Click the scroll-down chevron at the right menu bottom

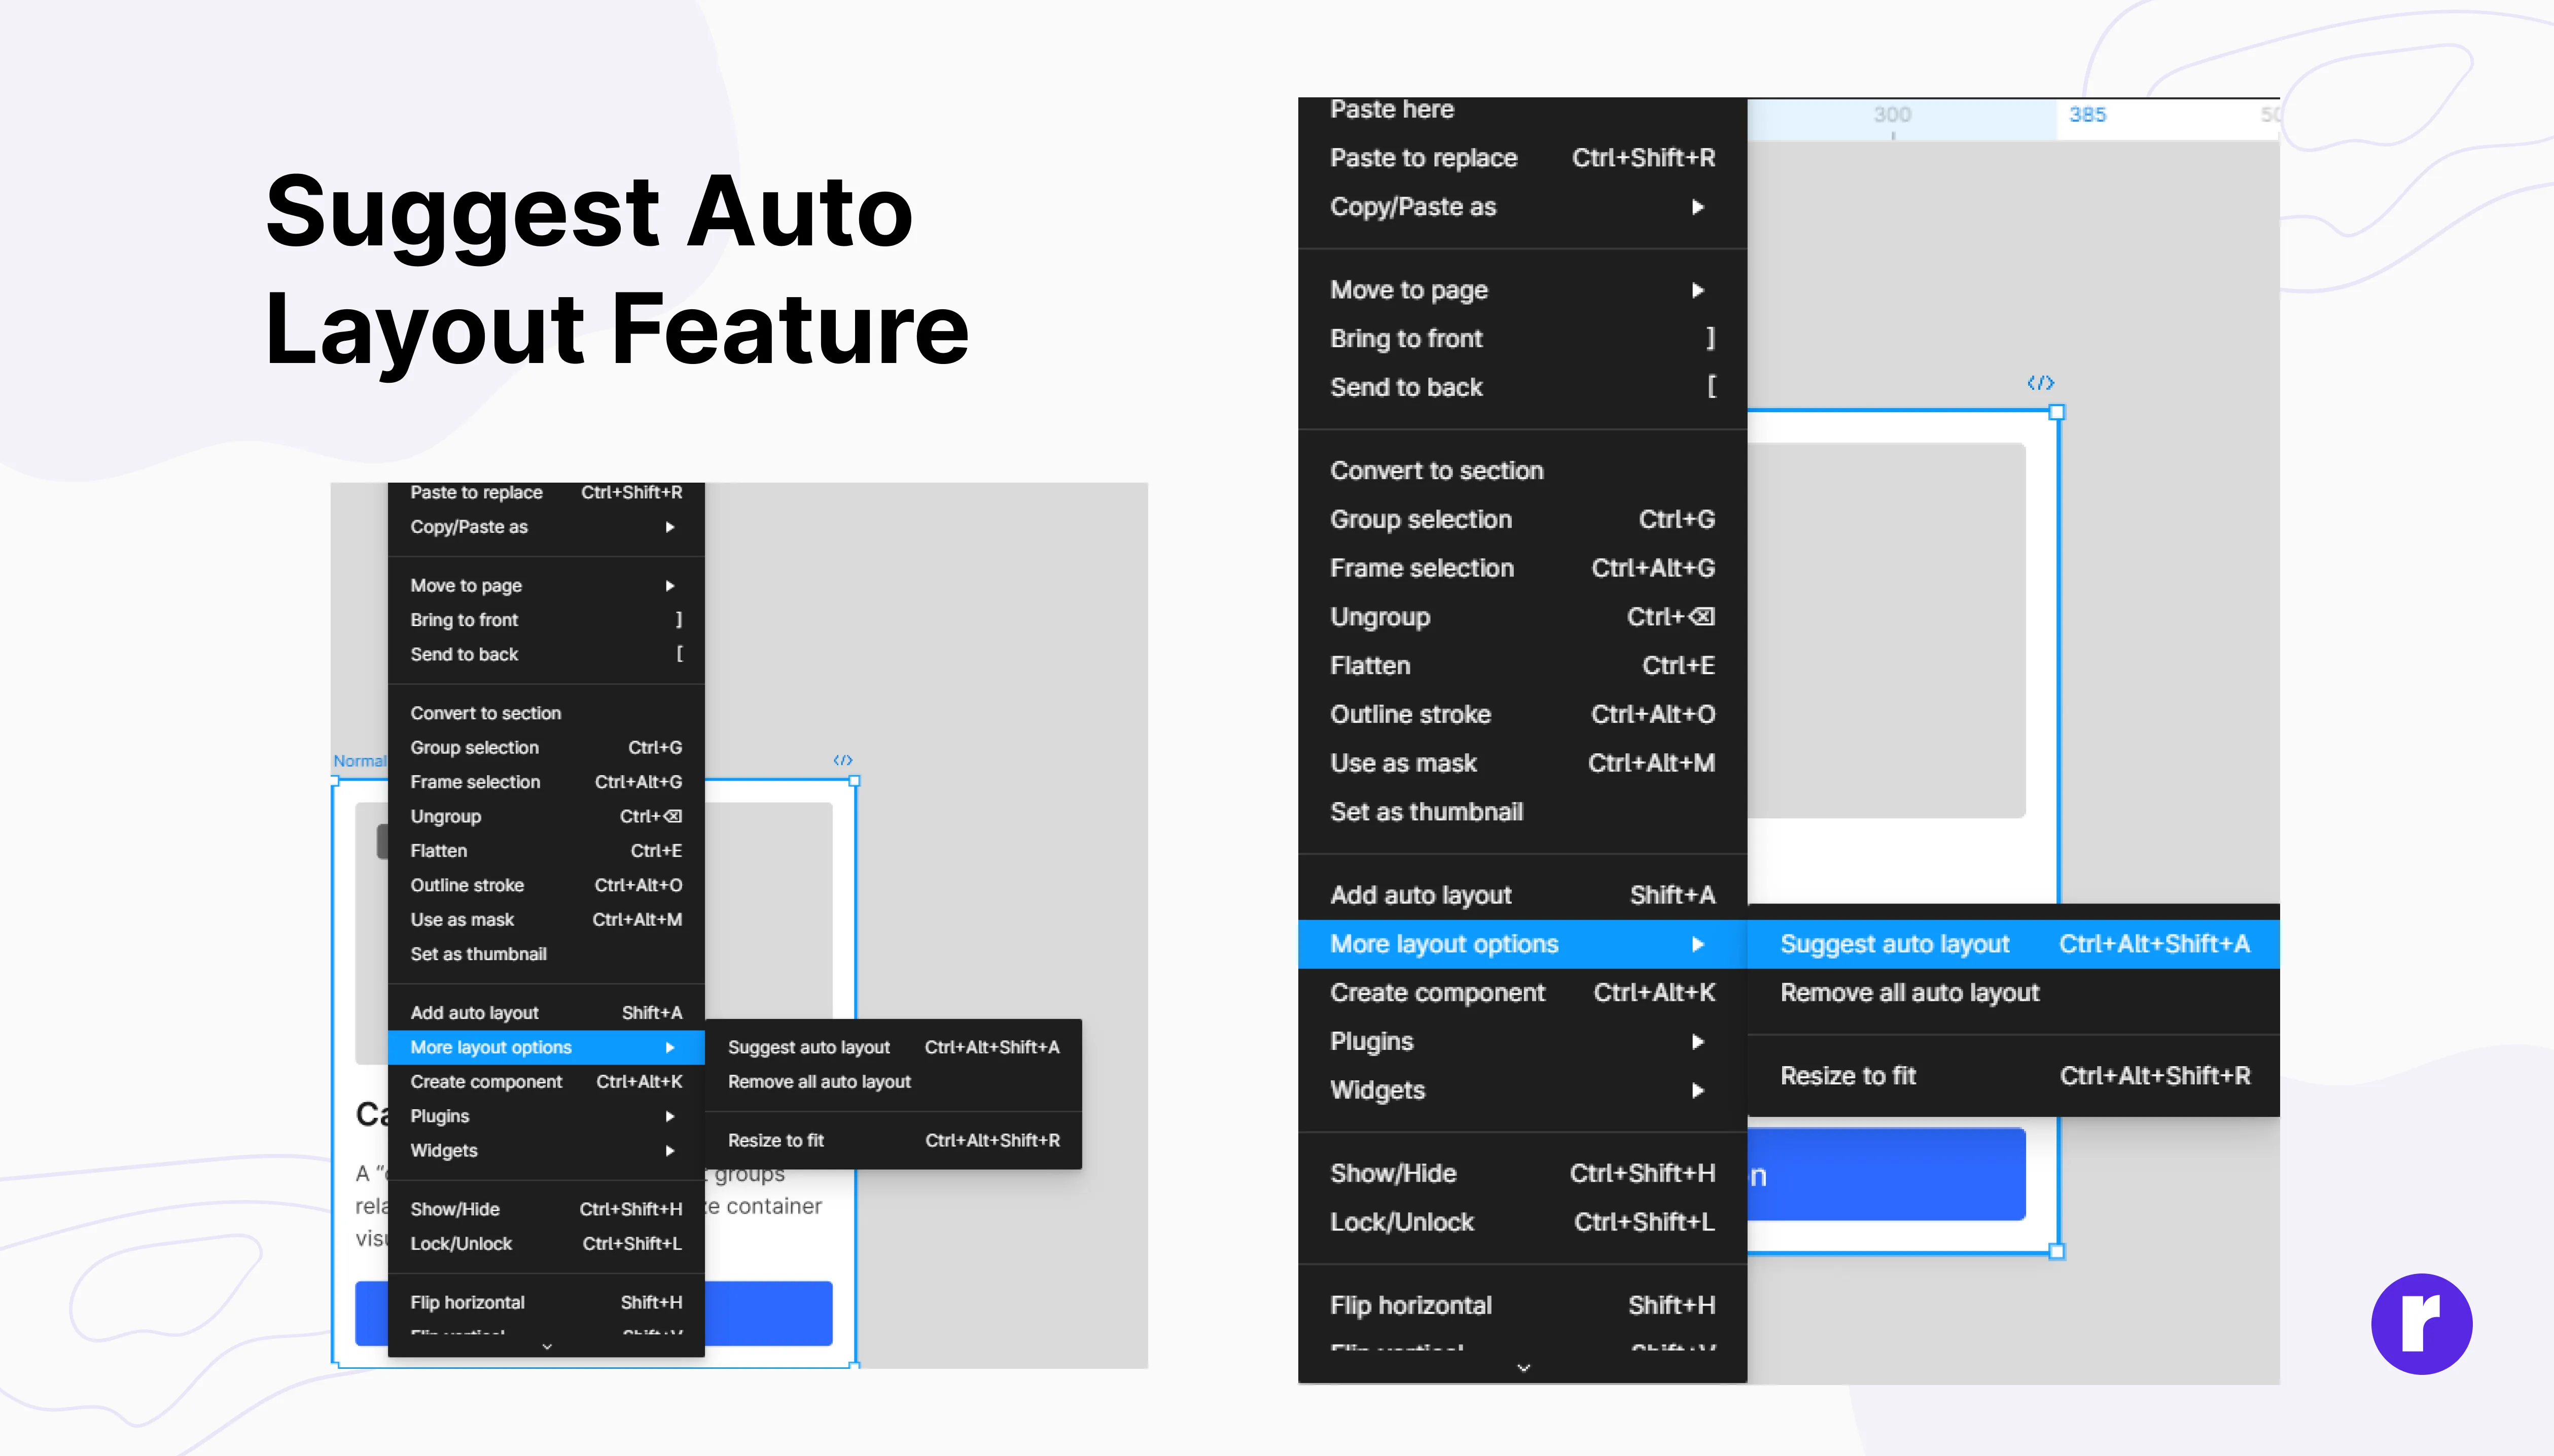pyautogui.click(x=1522, y=1368)
